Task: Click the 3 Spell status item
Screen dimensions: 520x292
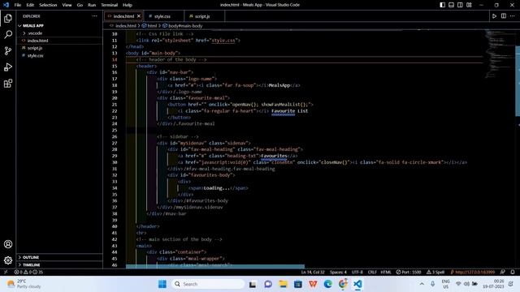Action: click(x=435, y=273)
